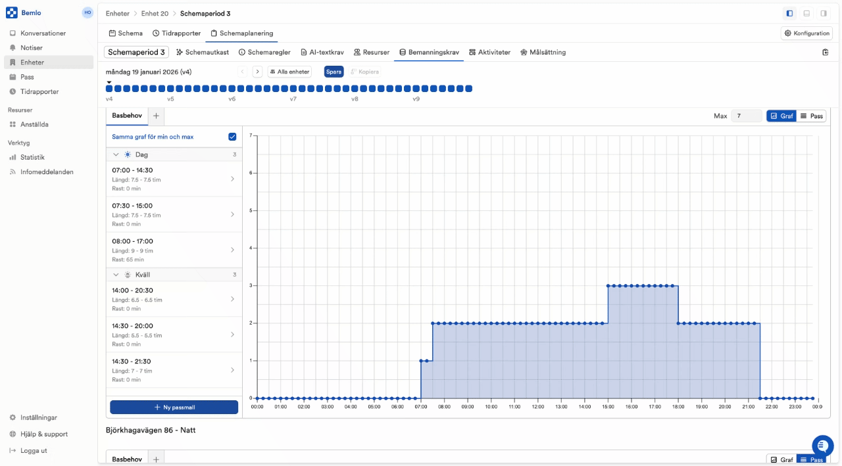Open the Schemaregler tab
Image resolution: width=842 pixels, height=466 pixels.
[264, 52]
